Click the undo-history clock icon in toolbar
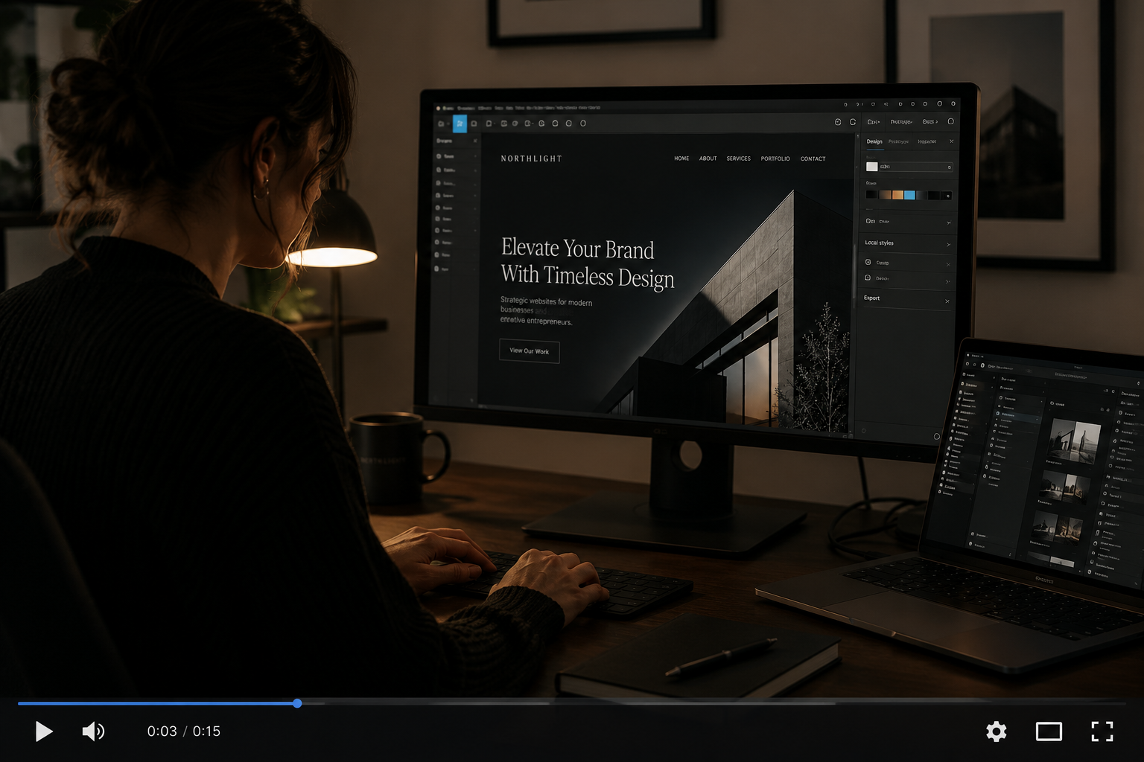1144x762 pixels. [838, 122]
